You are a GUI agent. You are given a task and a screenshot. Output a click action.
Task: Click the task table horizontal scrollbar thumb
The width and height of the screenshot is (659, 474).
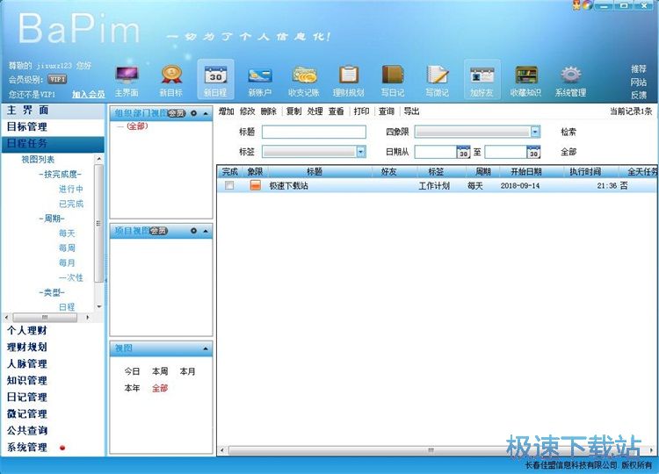point(431,450)
